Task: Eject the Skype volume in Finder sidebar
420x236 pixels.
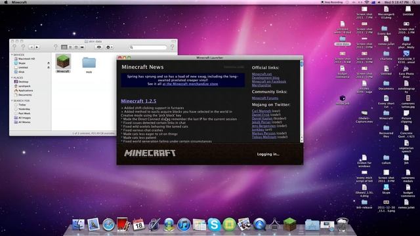Action: click(49, 63)
